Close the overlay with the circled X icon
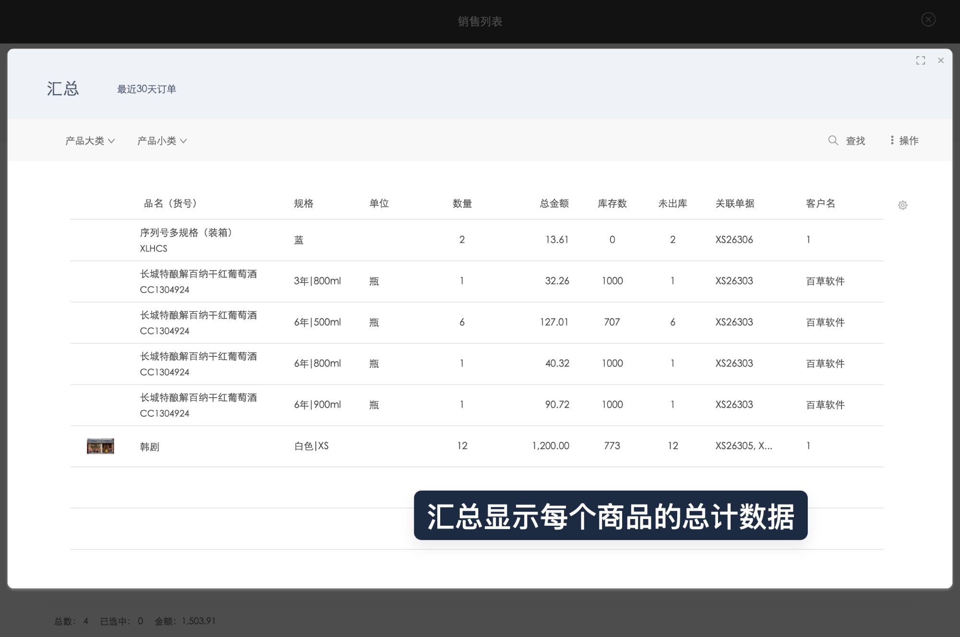The height and width of the screenshot is (637, 960). tap(928, 20)
